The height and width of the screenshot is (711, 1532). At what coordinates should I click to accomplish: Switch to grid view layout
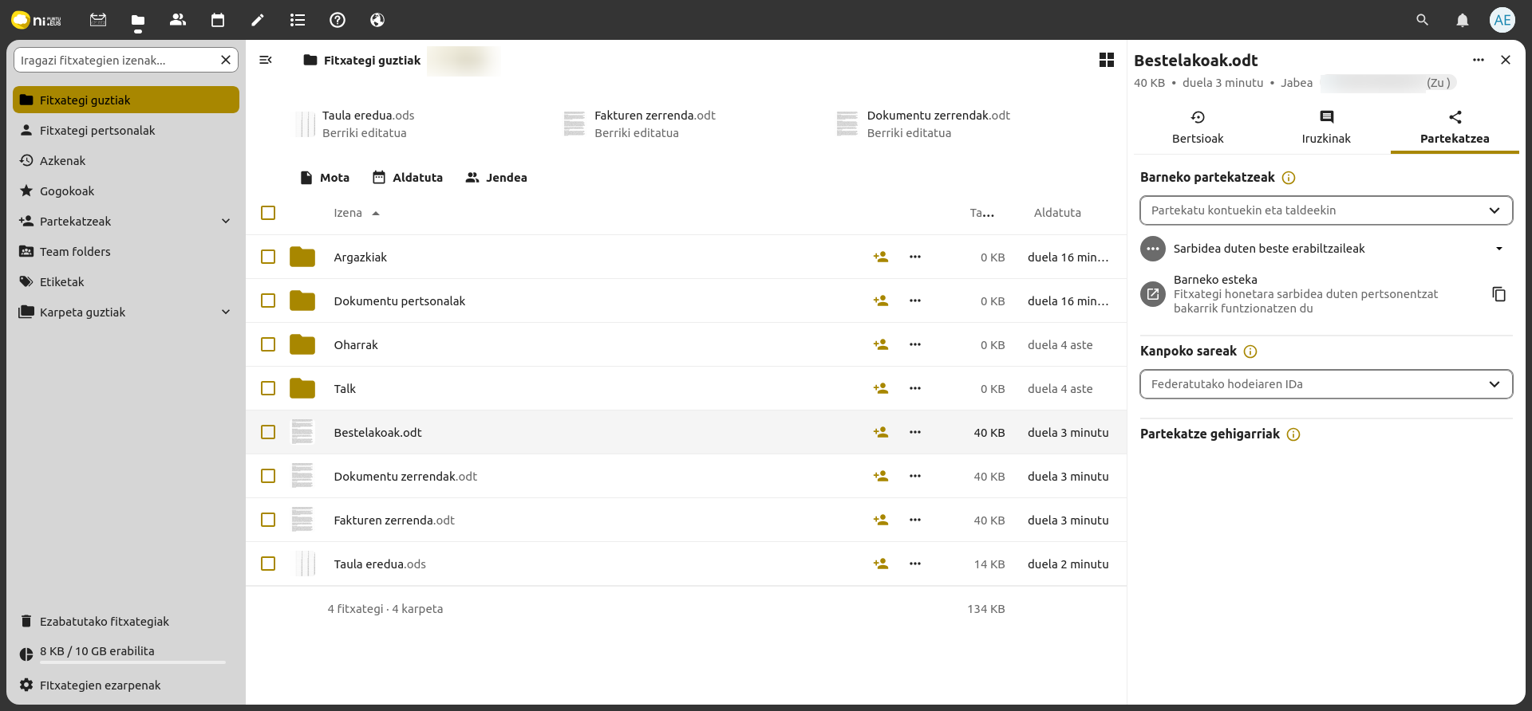[1106, 60]
